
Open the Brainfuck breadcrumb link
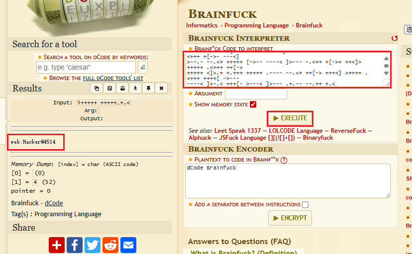point(309,25)
